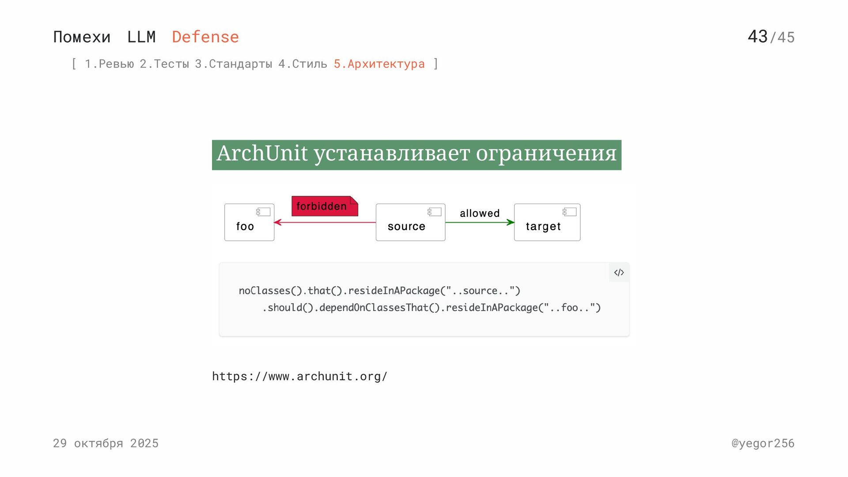The width and height of the screenshot is (848, 477).
Task: Click the component icon in the source box
Action: (435, 212)
